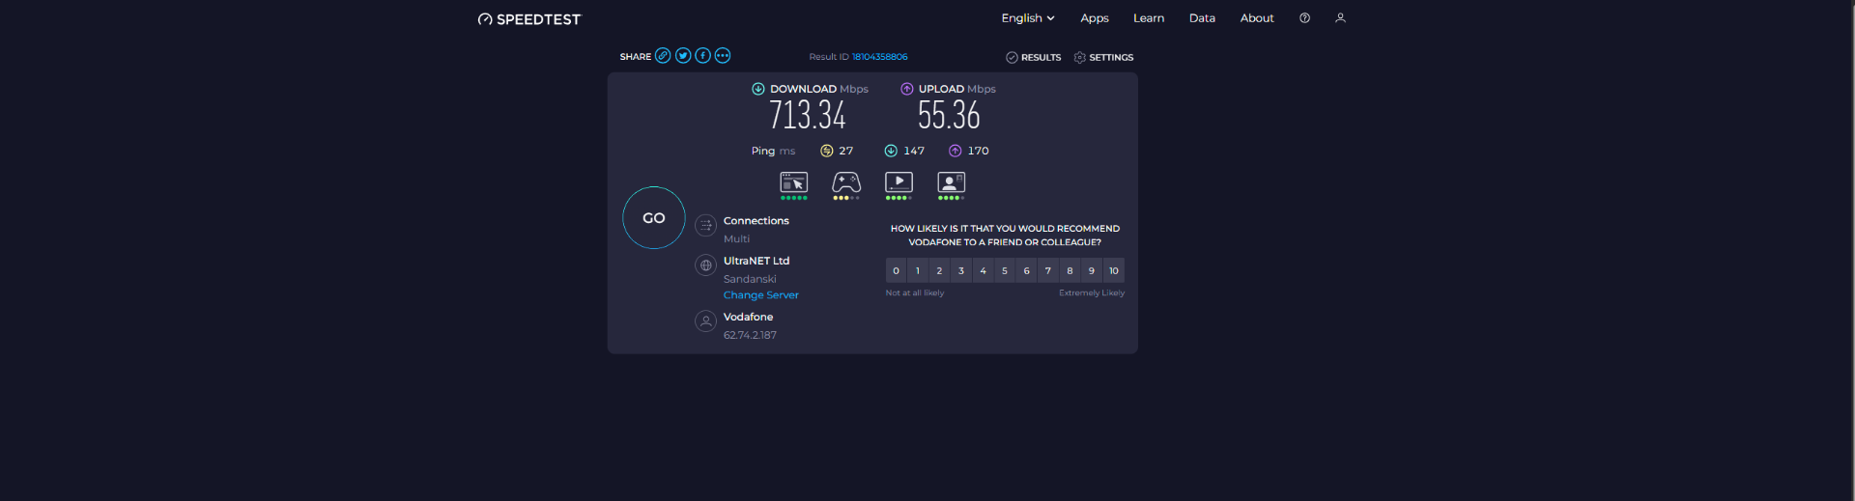Open the Results page
The width and height of the screenshot is (1855, 501).
point(1034,57)
